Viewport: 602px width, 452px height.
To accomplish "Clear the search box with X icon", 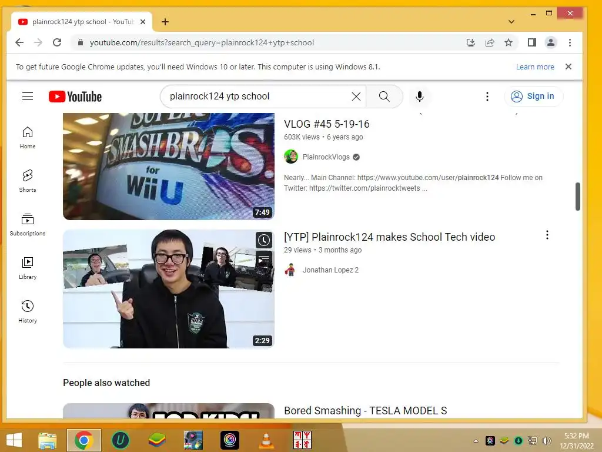I will tap(356, 96).
